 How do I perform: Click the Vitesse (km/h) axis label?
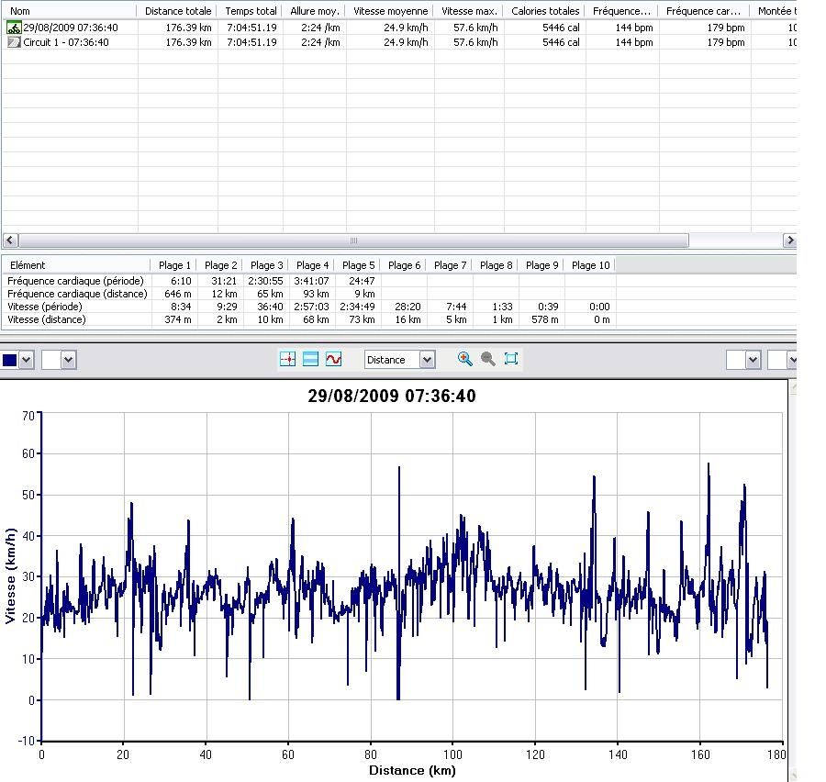click(x=10, y=576)
